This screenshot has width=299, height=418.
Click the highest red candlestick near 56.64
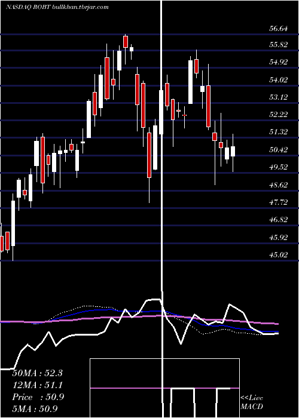click(x=126, y=42)
